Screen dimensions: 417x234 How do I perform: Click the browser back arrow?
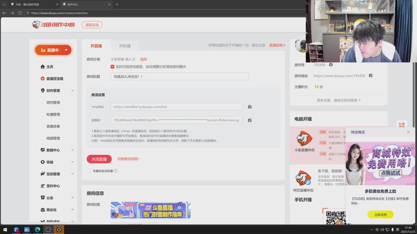pyautogui.click(x=4, y=12)
